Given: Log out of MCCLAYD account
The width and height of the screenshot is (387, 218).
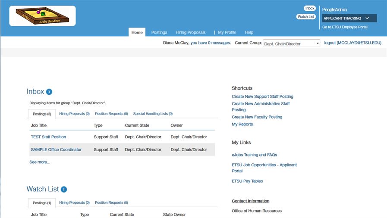Looking at the screenshot, I should (x=352, y=43).
